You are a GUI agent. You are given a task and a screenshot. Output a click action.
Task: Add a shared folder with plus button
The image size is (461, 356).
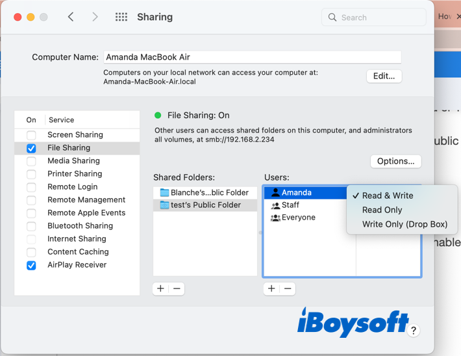160,288
